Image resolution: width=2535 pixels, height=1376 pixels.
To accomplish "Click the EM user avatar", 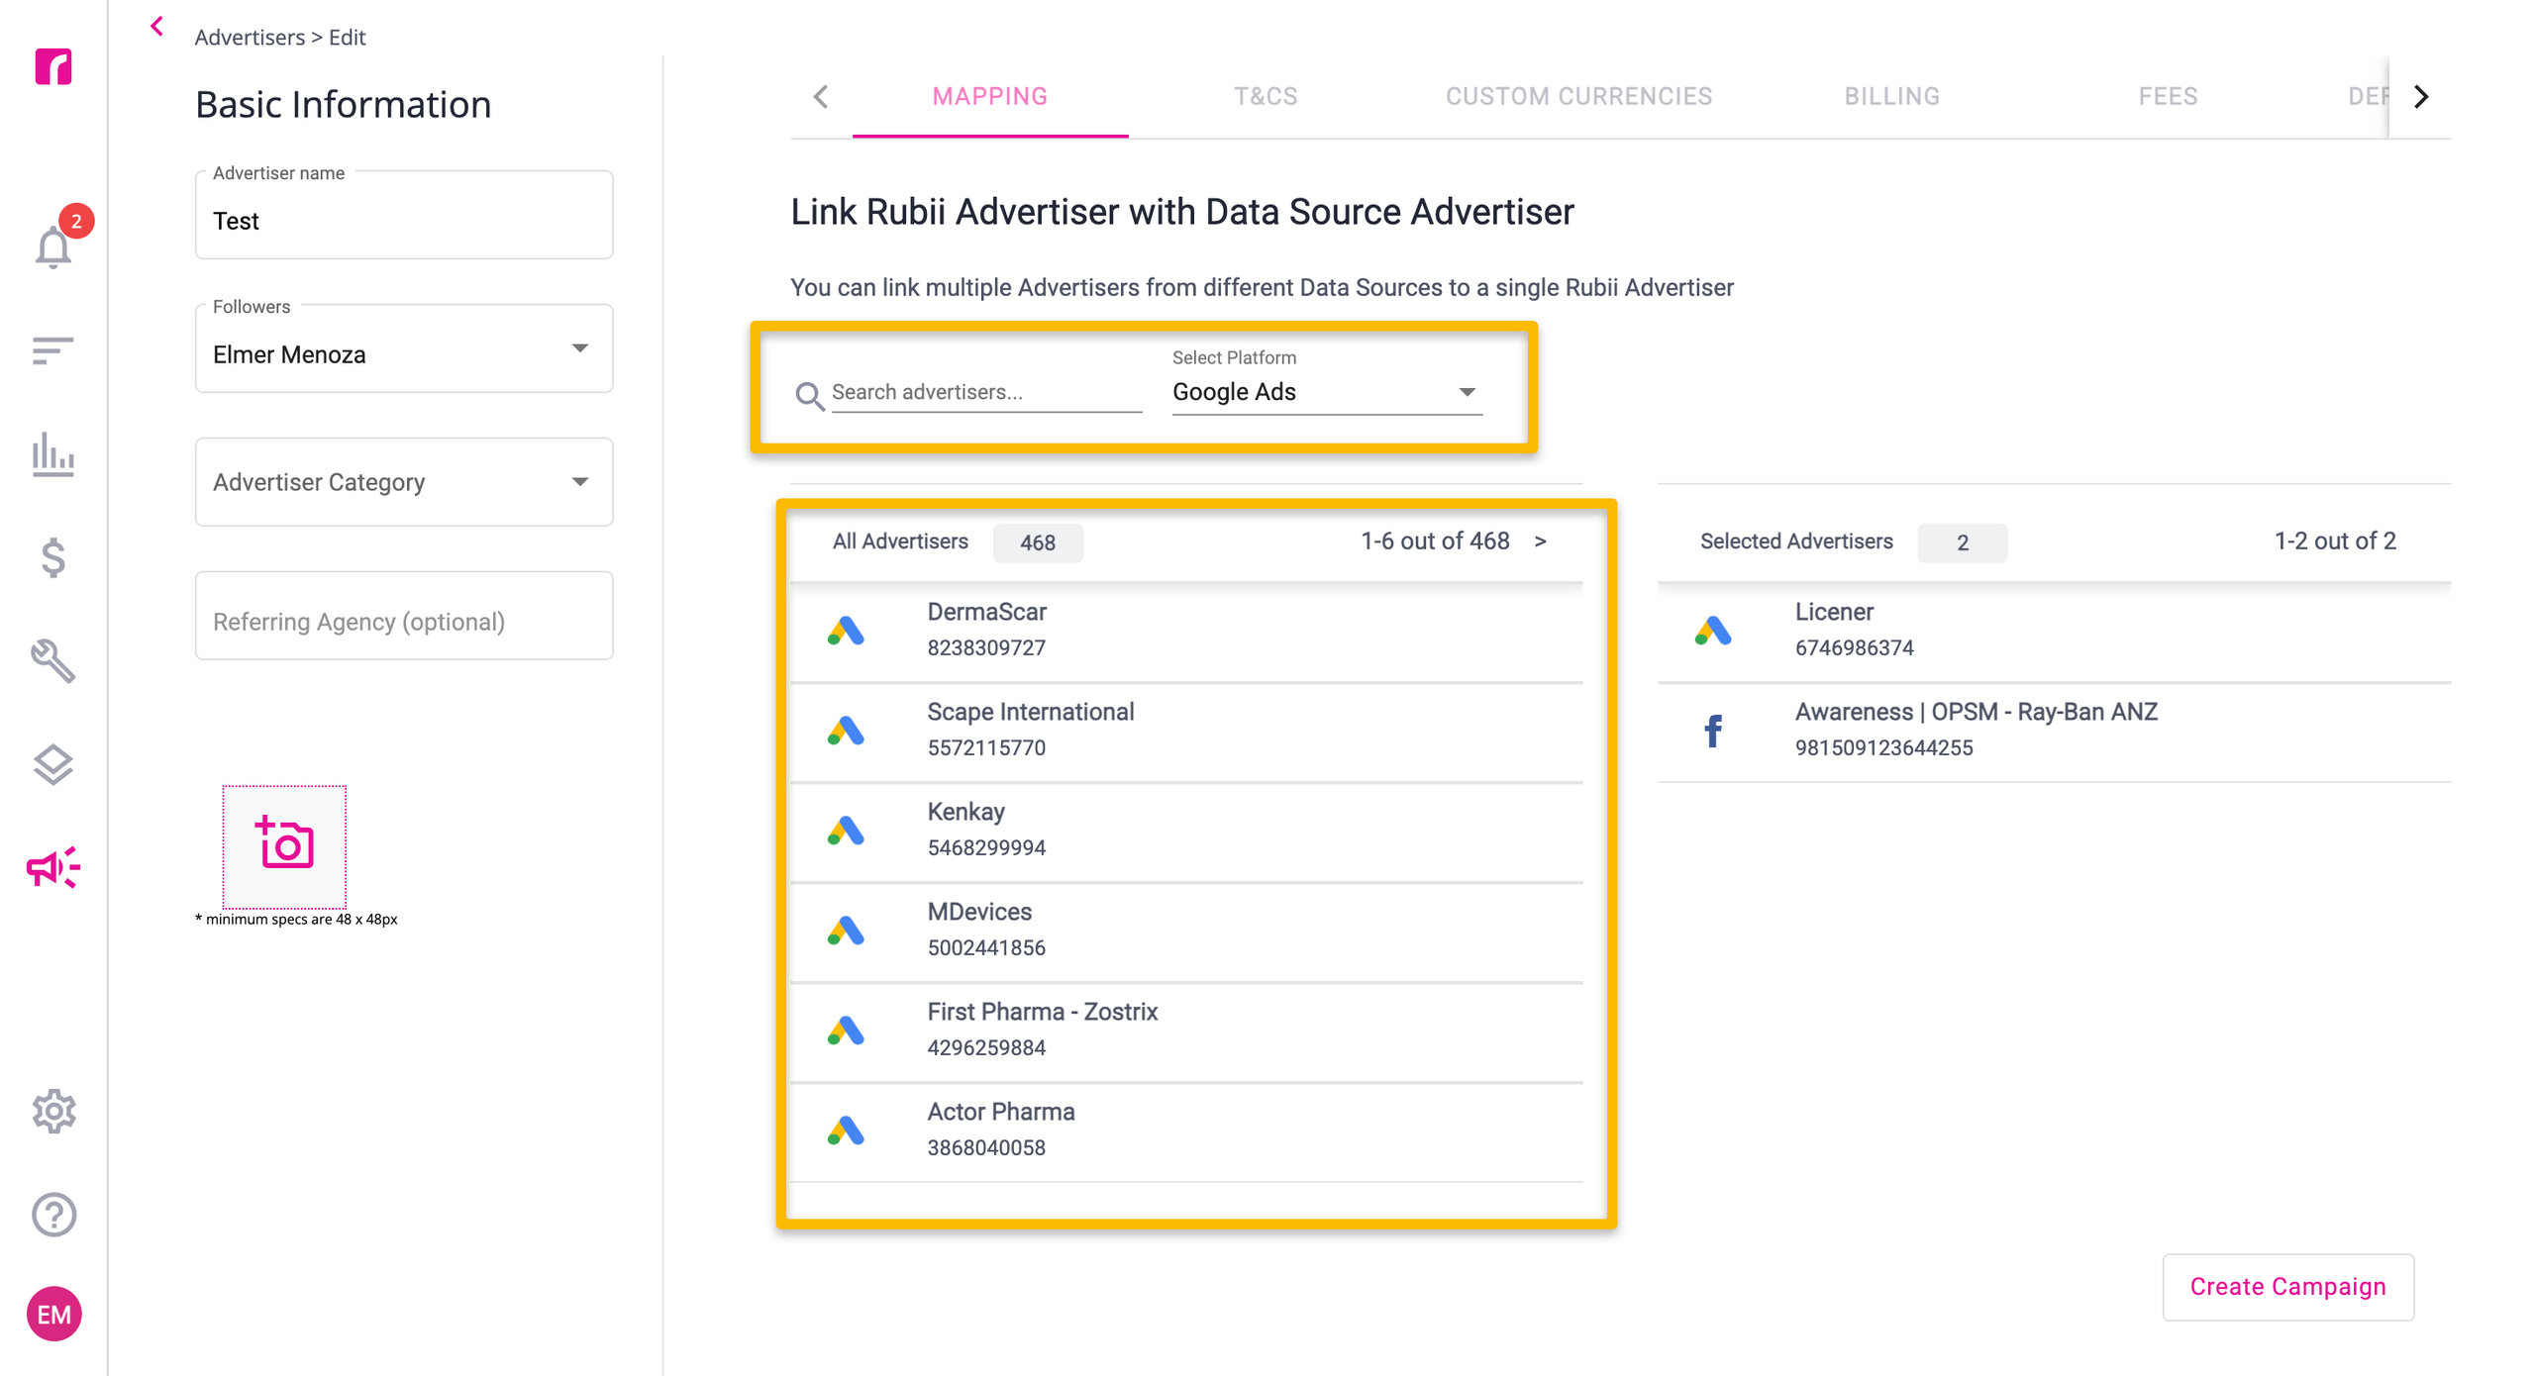I will point(53,1315).
